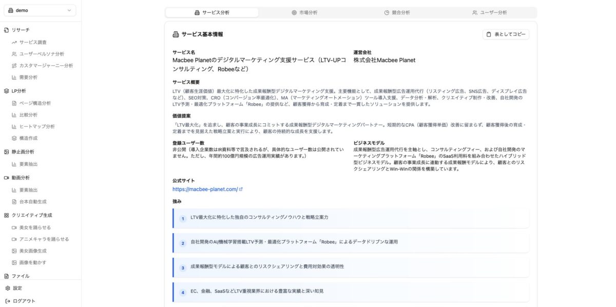Open ユーザーペルソナ分析 via its persona icon

(14, 54)
